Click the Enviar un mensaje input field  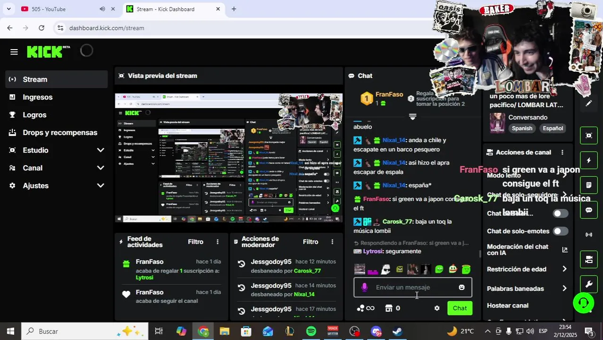(413, 287)
